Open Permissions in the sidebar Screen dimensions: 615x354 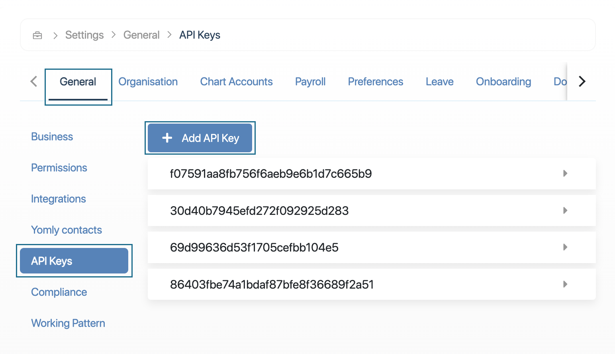(x=59, y=168)
